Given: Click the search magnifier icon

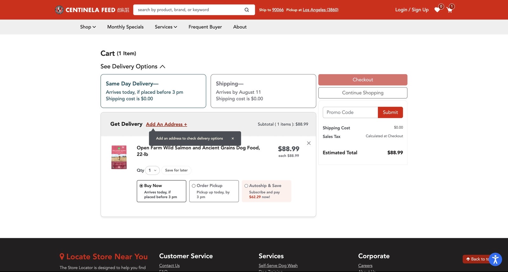Looking at the screenshot, I should coord(247,10).
